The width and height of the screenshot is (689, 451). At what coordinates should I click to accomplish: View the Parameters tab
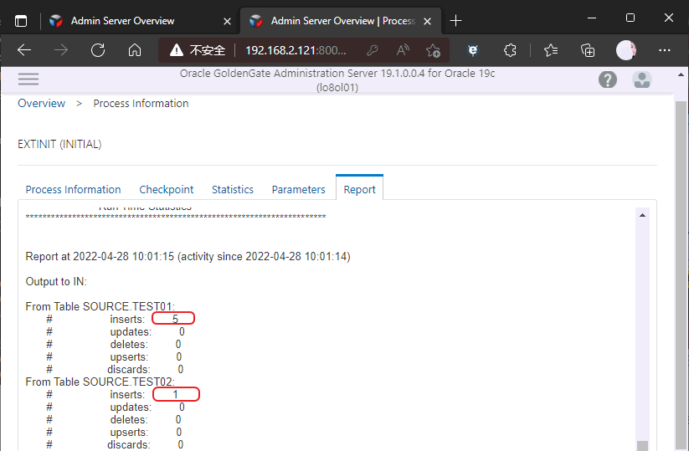point(298,189)
